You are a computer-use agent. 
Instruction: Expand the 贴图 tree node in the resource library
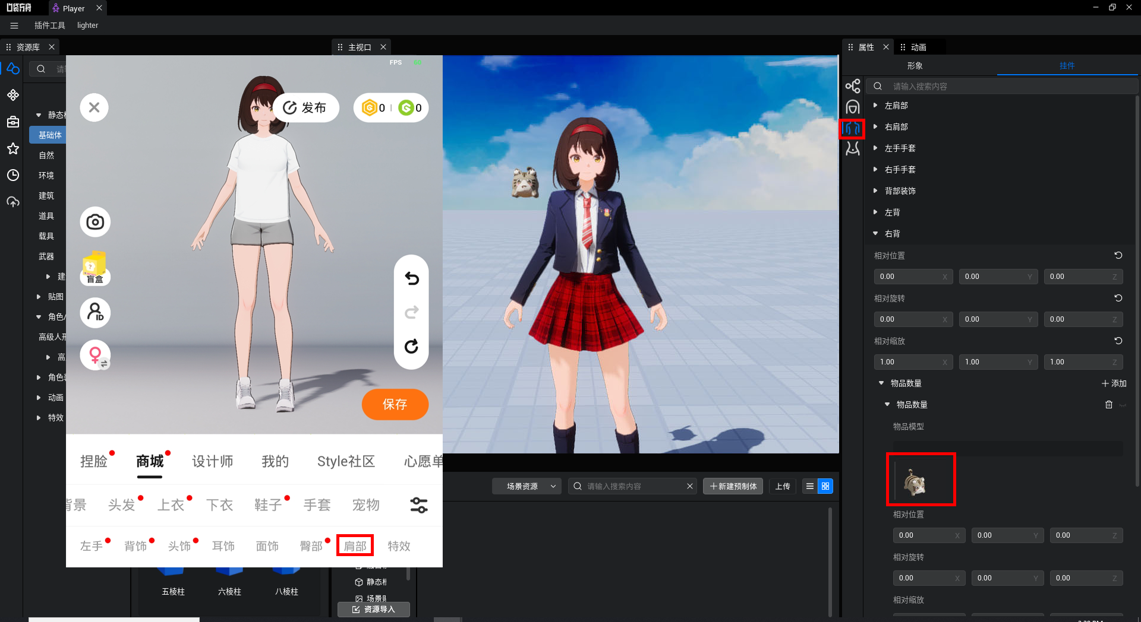tap(39, 297)
